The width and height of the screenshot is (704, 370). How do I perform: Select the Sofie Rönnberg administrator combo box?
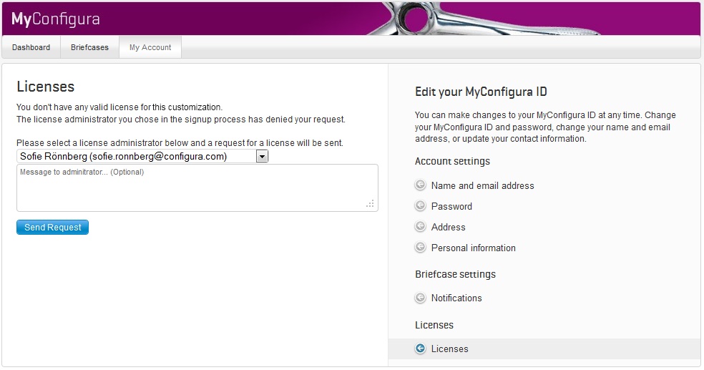[142, 156]
